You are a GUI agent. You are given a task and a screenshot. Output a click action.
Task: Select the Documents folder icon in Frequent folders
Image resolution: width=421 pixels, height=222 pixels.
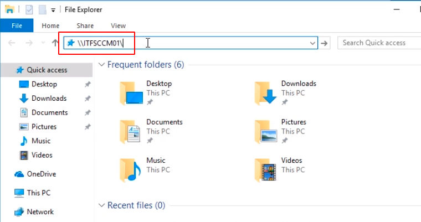131,132
